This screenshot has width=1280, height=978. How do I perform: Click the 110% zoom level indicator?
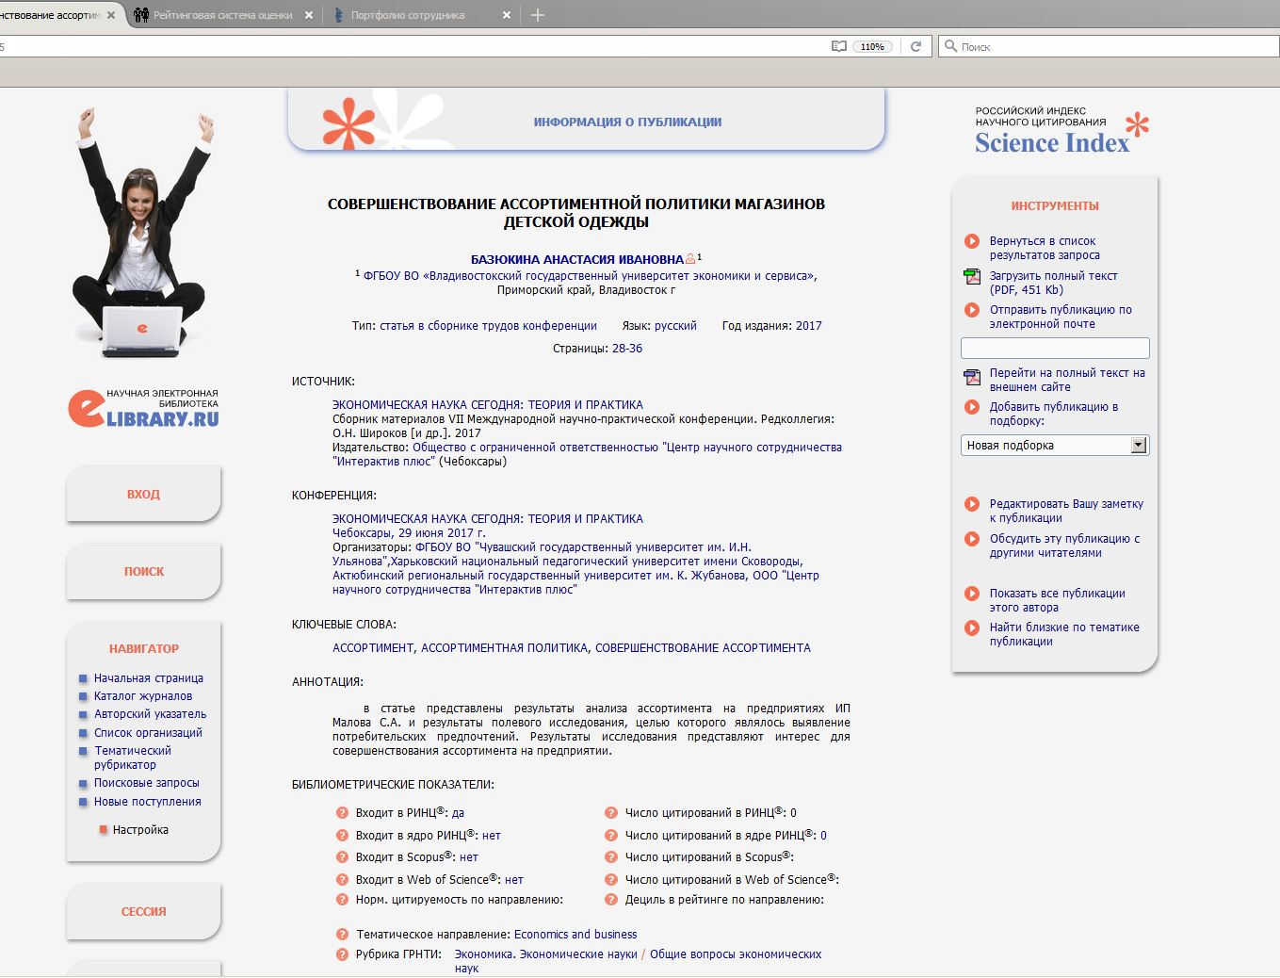click(x=873, y=46)
